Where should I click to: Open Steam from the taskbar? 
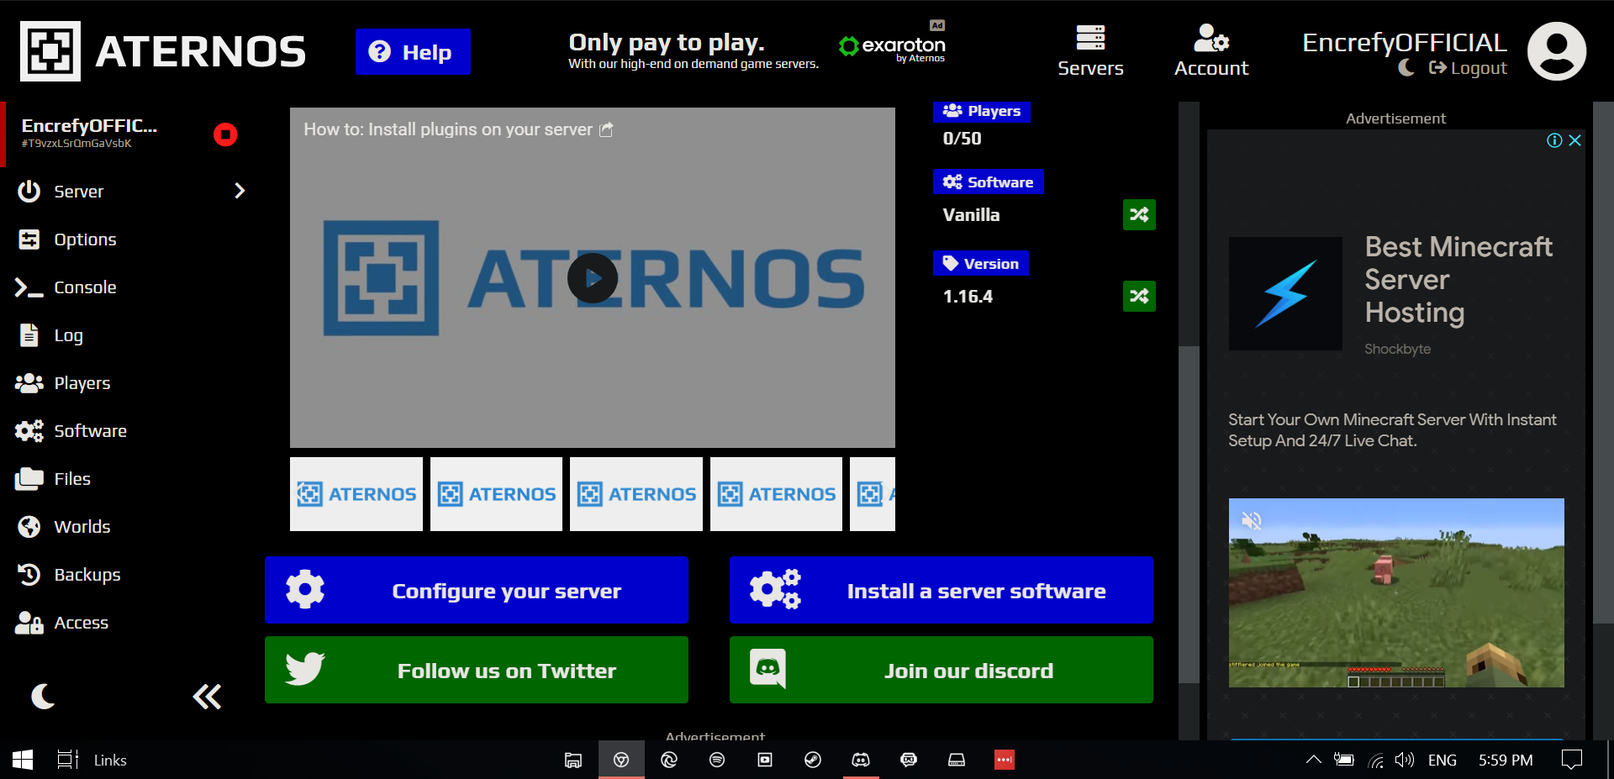click(x=813, y=760)
